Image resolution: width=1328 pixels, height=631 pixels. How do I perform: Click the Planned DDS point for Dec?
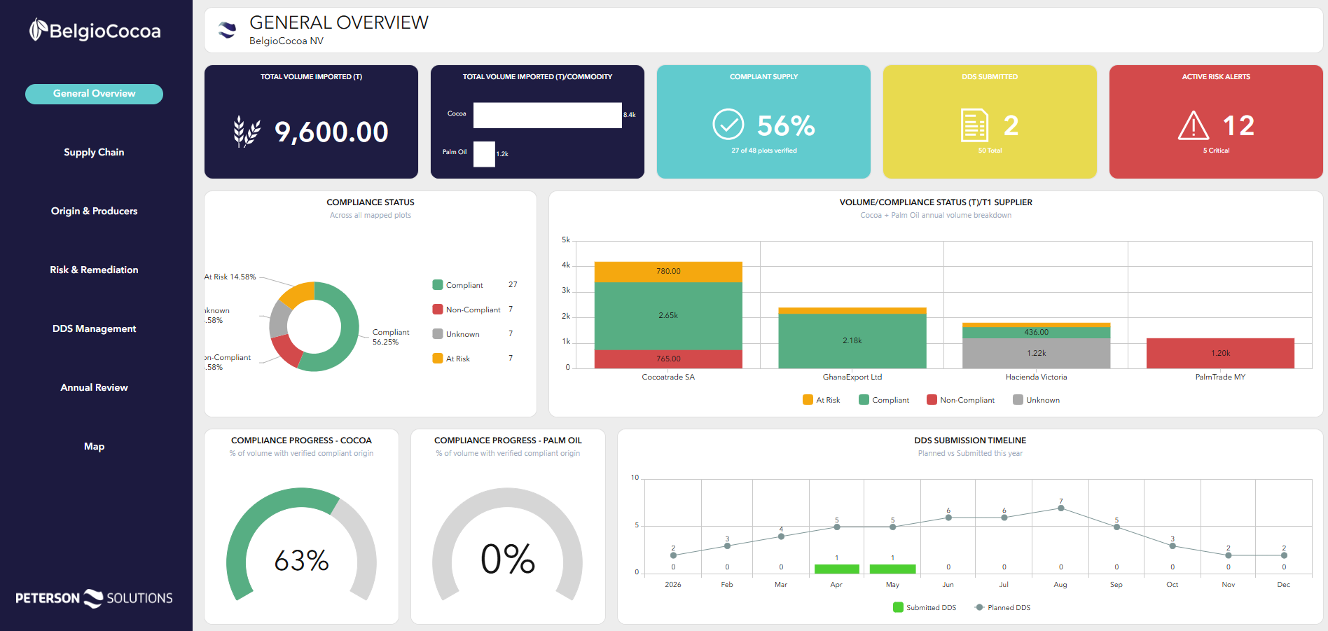(1284, 555)
